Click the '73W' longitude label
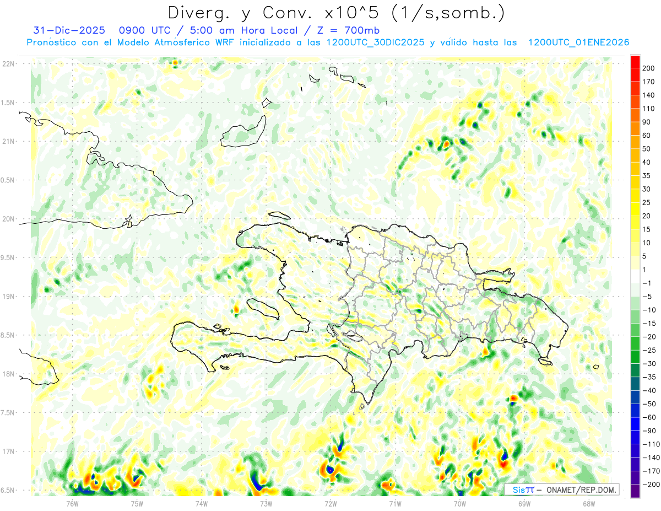The image size is (661, 511). pyautogui.click(x=266, y=503)
